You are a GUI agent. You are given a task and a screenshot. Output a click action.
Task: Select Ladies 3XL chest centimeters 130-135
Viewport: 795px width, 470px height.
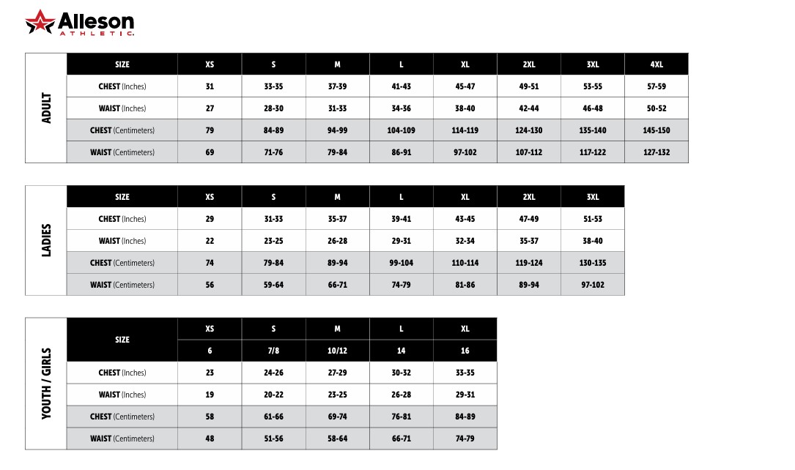tap(593, 263)
